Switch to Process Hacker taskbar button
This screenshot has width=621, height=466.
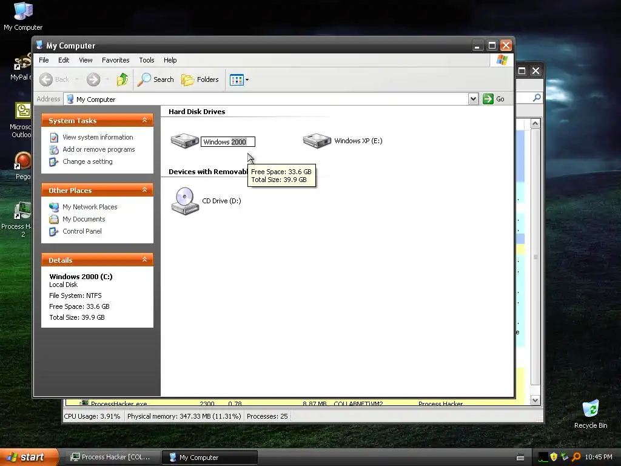pos(112,458)
